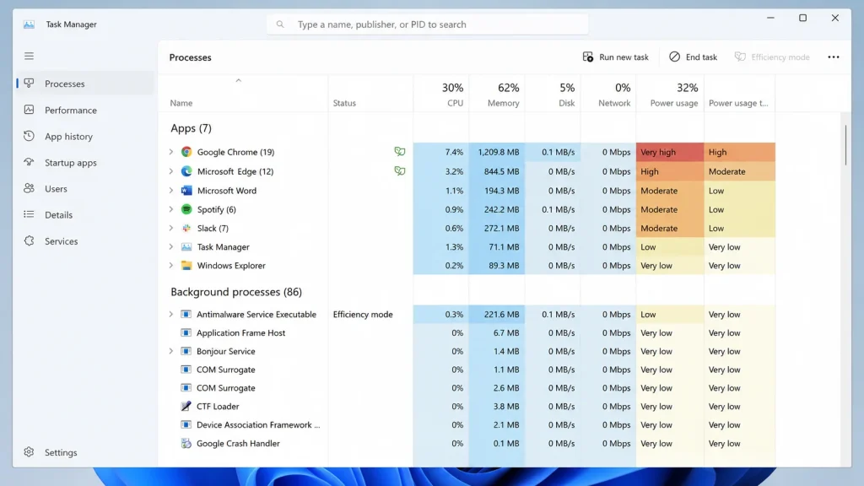Screen dimensions: 864x486
Task: Open the Startup apps page
Action: tap(85, 162)
